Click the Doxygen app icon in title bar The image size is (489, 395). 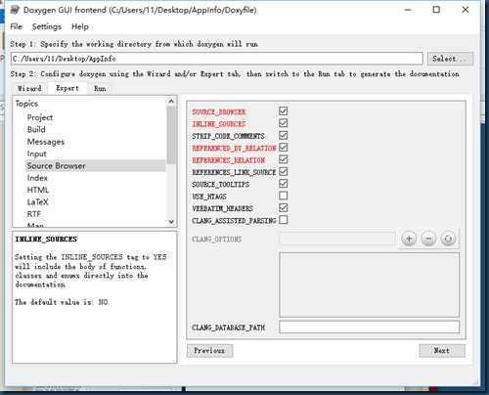click(x=15, y=10)
